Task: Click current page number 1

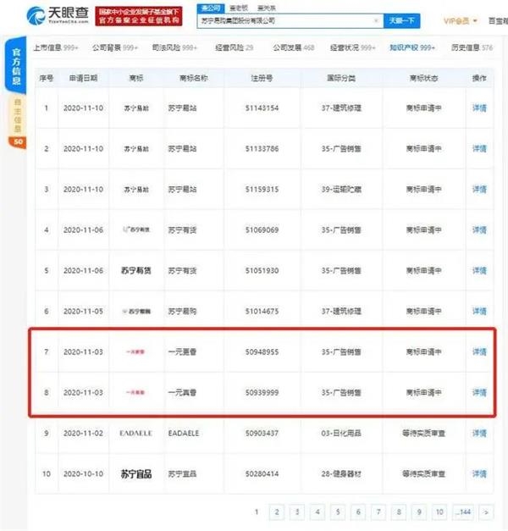Action: point(257,512)
